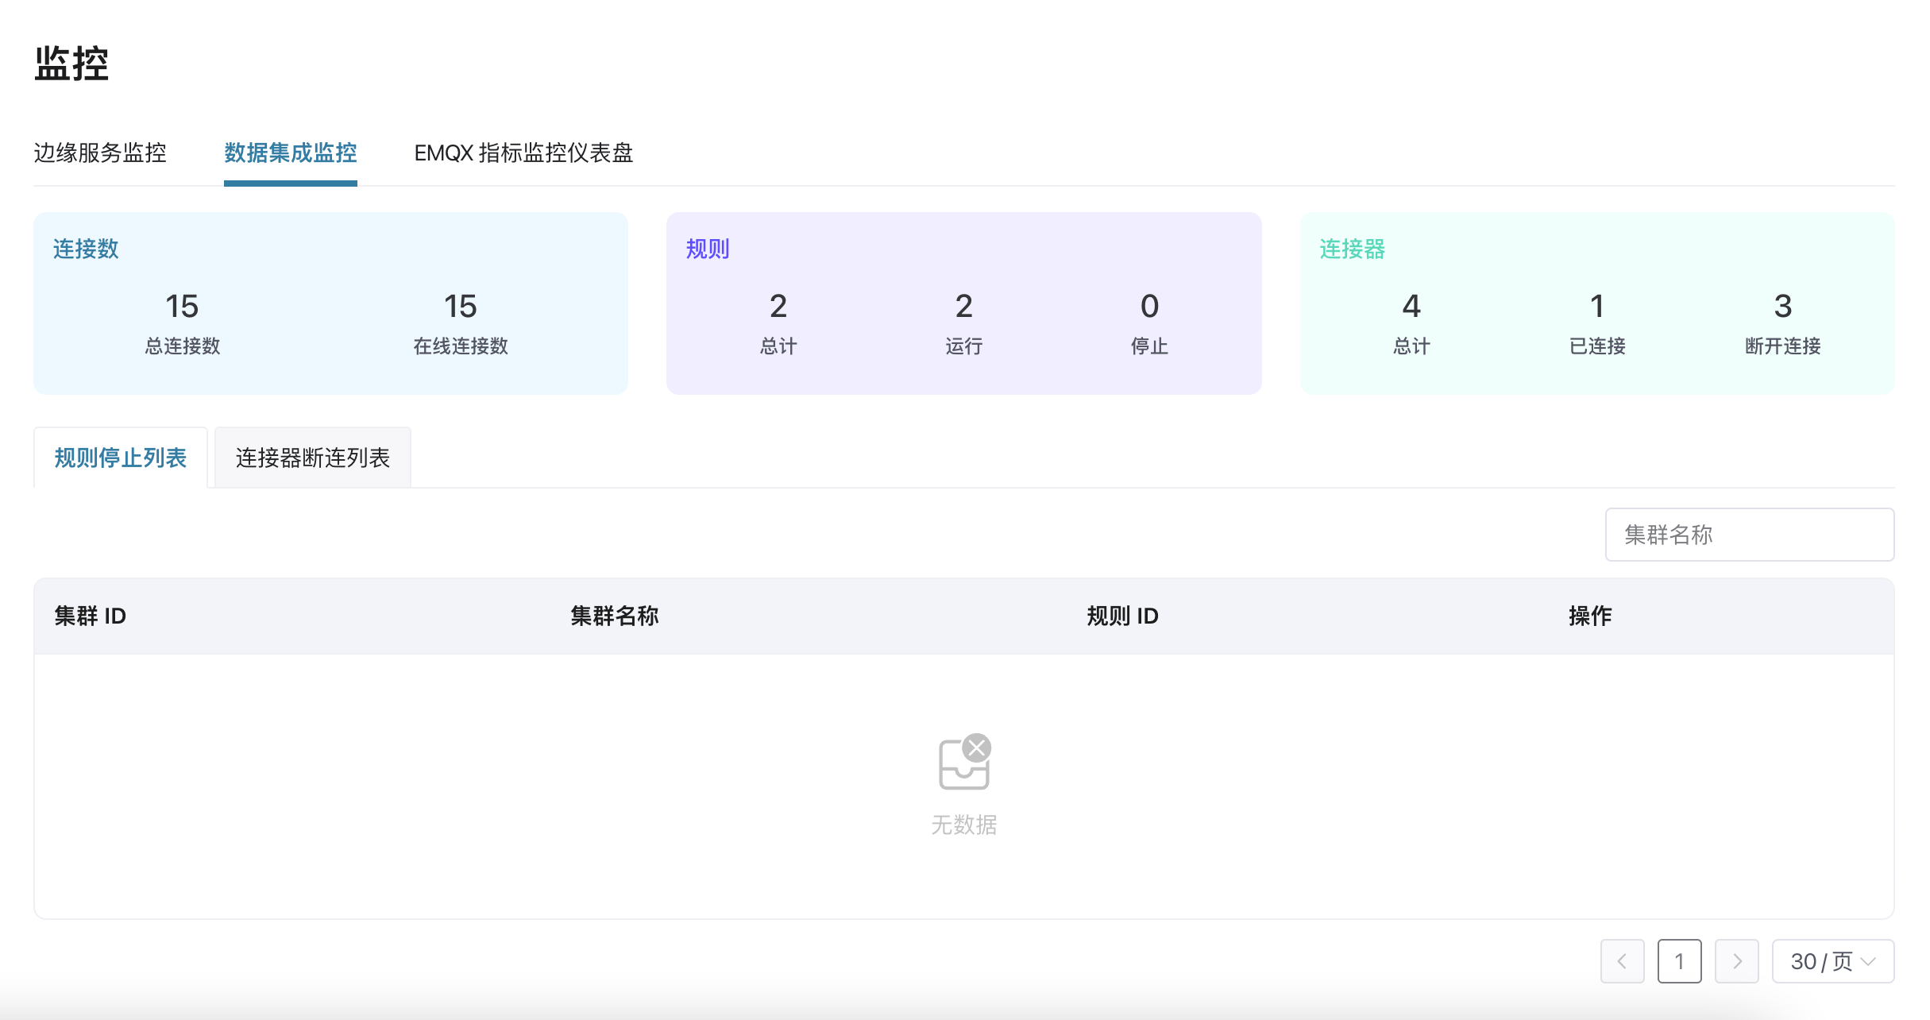
Task: Click the previous page arrow
Action: [x=1622, y=961]
